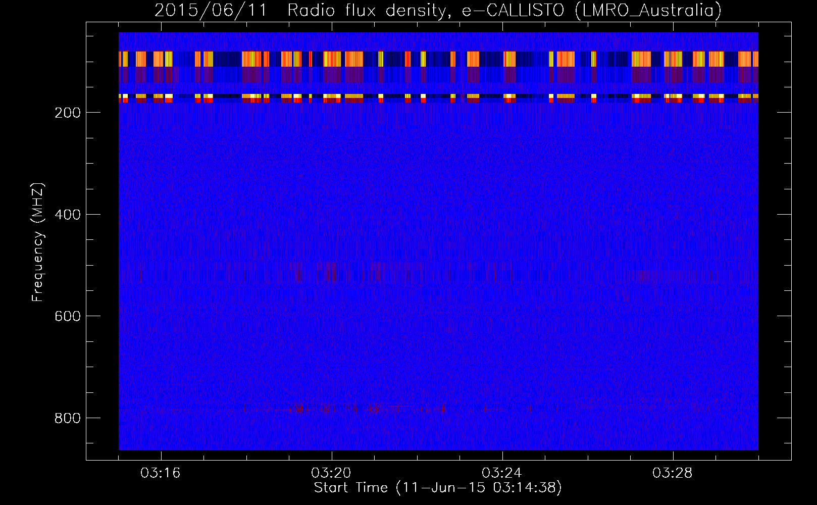Click the 03:24 time tick label
817x505 pixels.
(502, 473)
